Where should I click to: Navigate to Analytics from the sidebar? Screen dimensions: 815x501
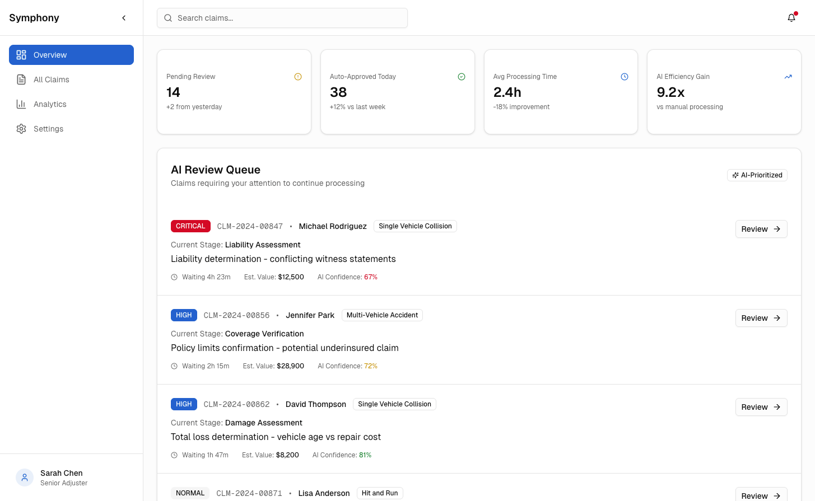pos(50,104)
